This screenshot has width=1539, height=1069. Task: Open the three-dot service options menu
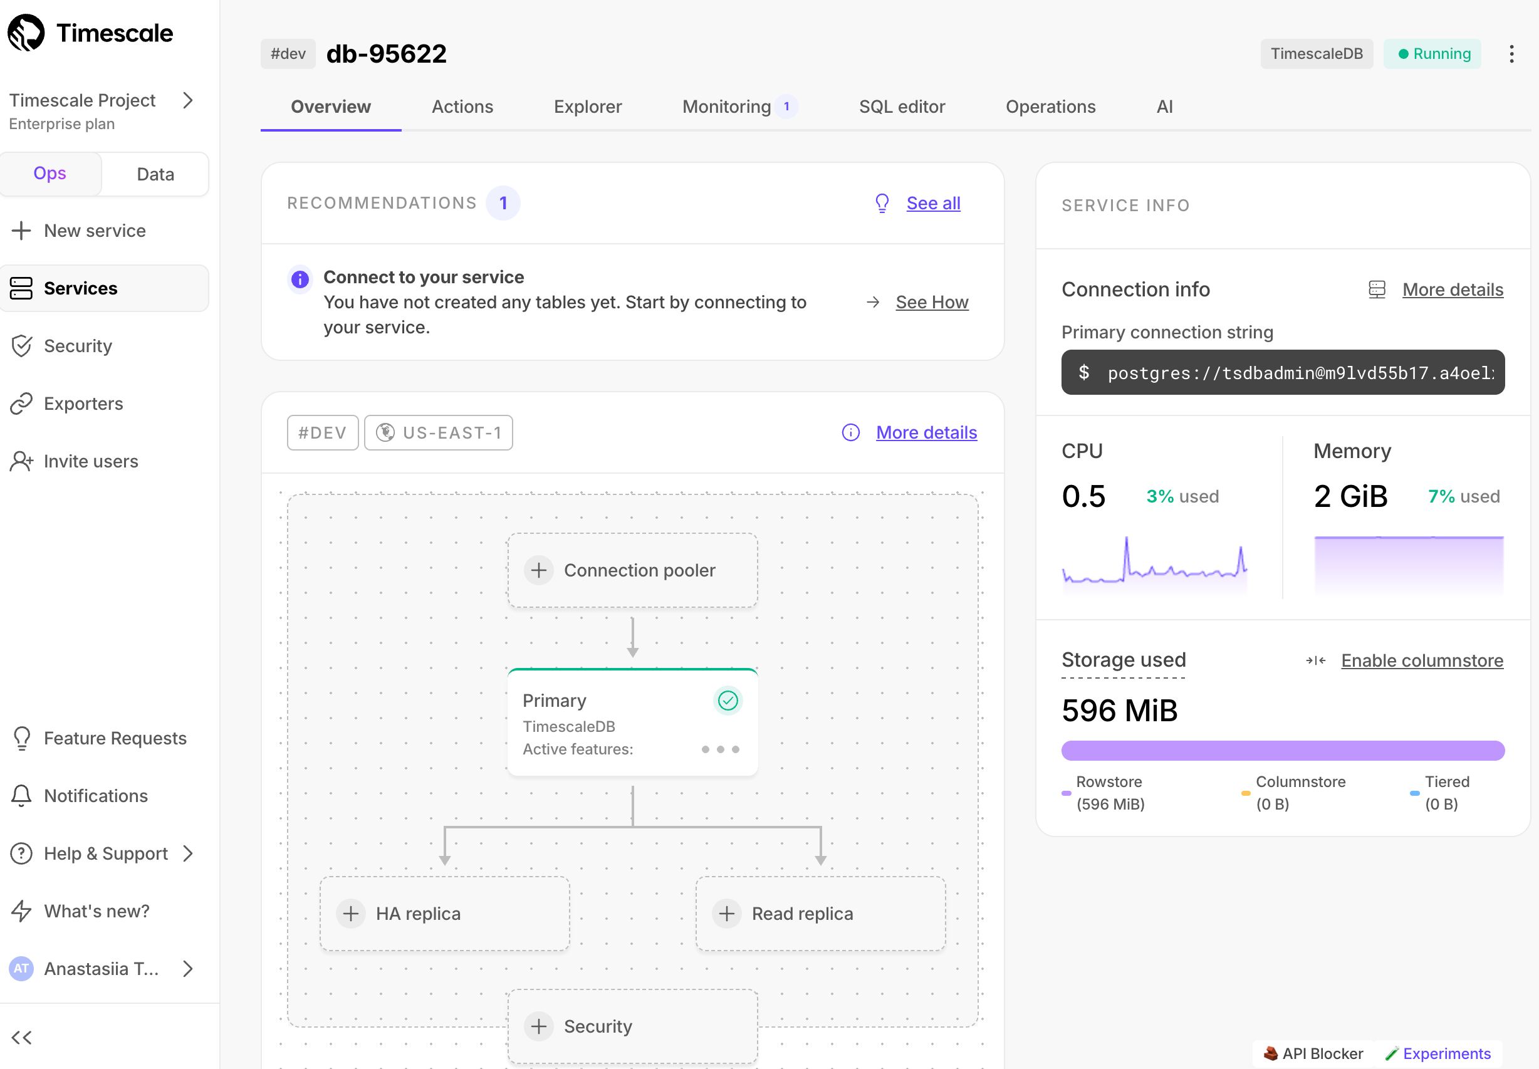point(1511,54)
